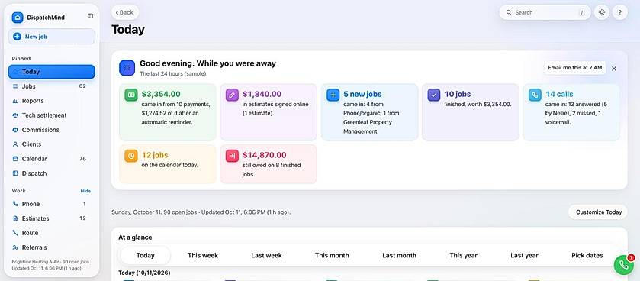640x281 pixels.
Task: Click the purple checkmark finished jobs icon
Action: pos(434,95)
